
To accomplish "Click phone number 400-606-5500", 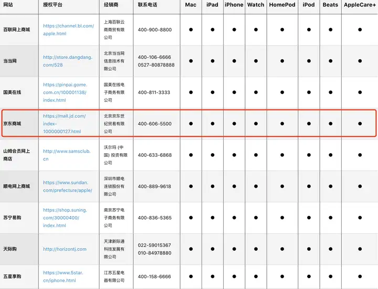I will (155, 124).
